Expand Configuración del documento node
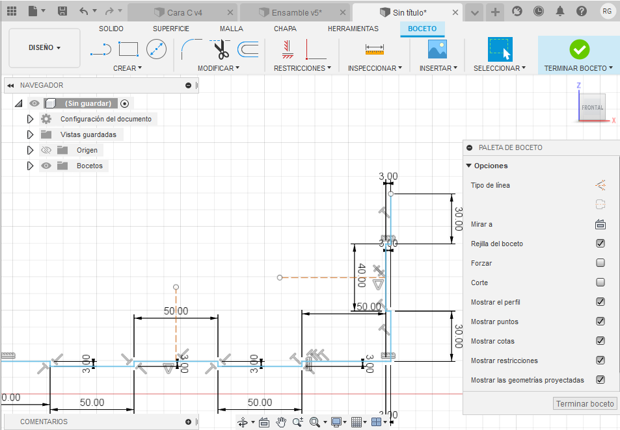Screen dimensions: 620x430 [x=30, y=119]
